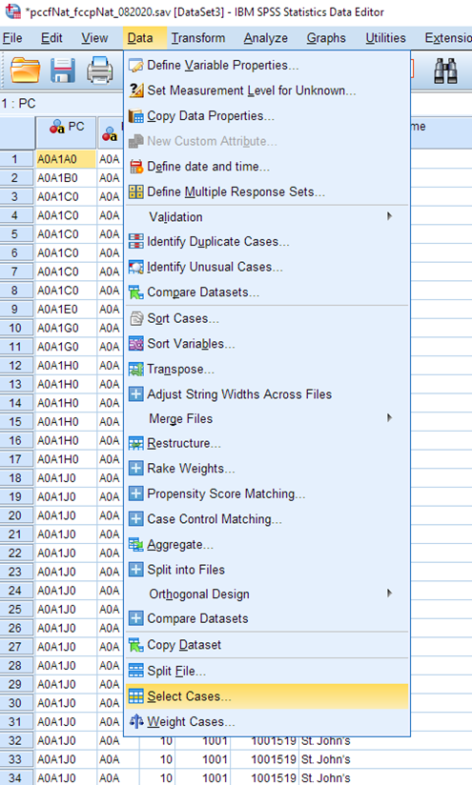Click the Define Multiple Response Sets icon

135,191
